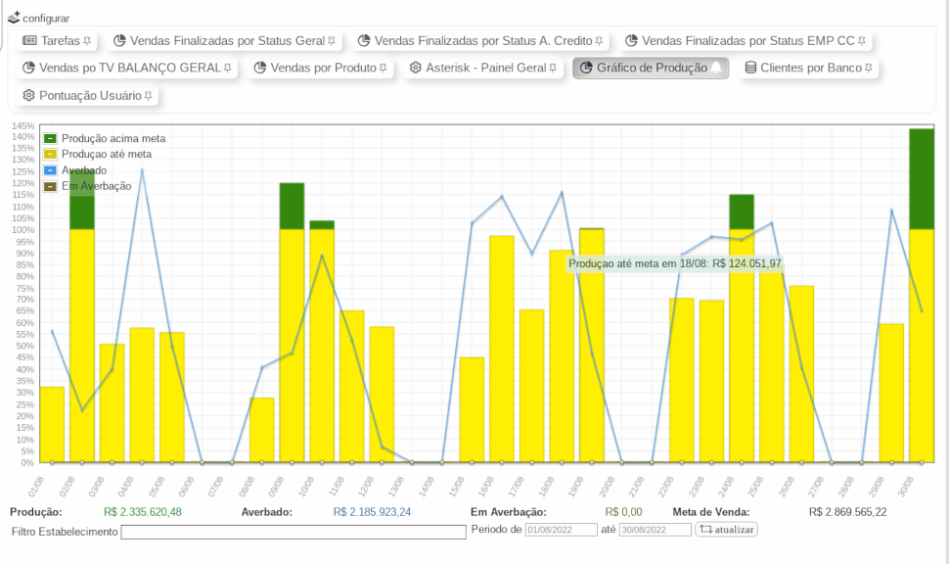The image size is (949, 564).
Task: Click pin icon on Asterisk - Painel Geral
Action: (553, 69)
